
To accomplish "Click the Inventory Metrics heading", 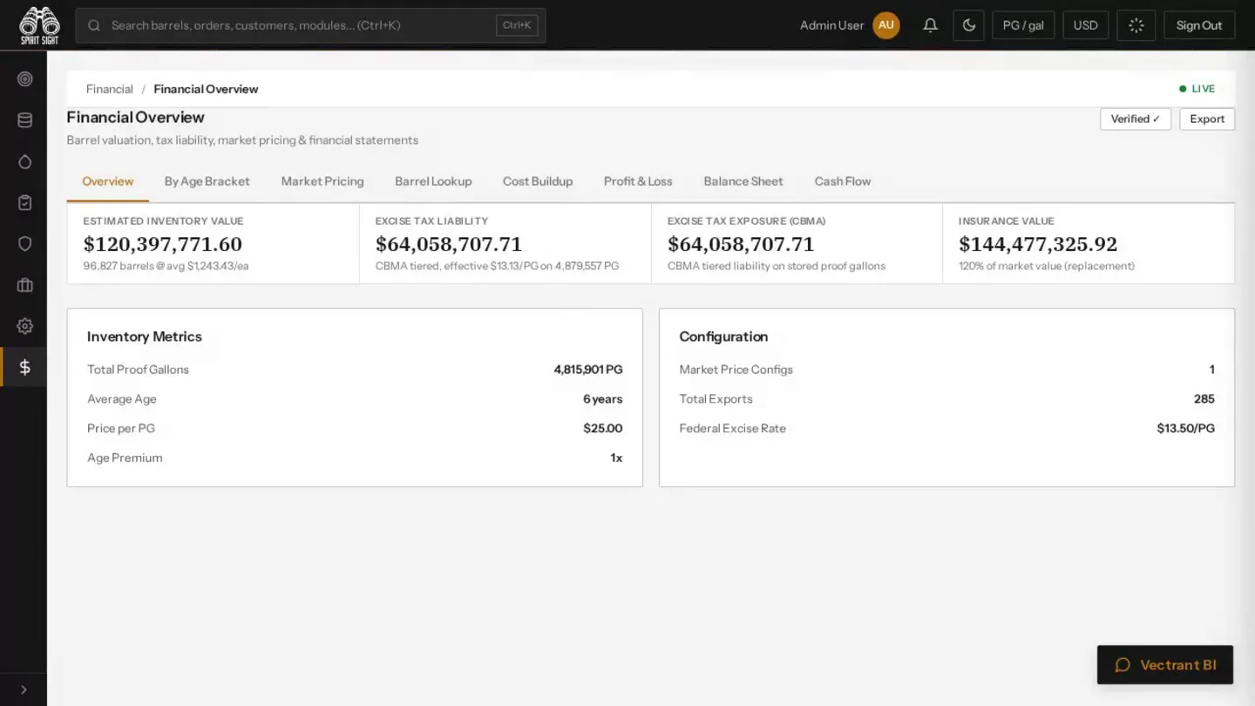I will click(x=145, y=336).
